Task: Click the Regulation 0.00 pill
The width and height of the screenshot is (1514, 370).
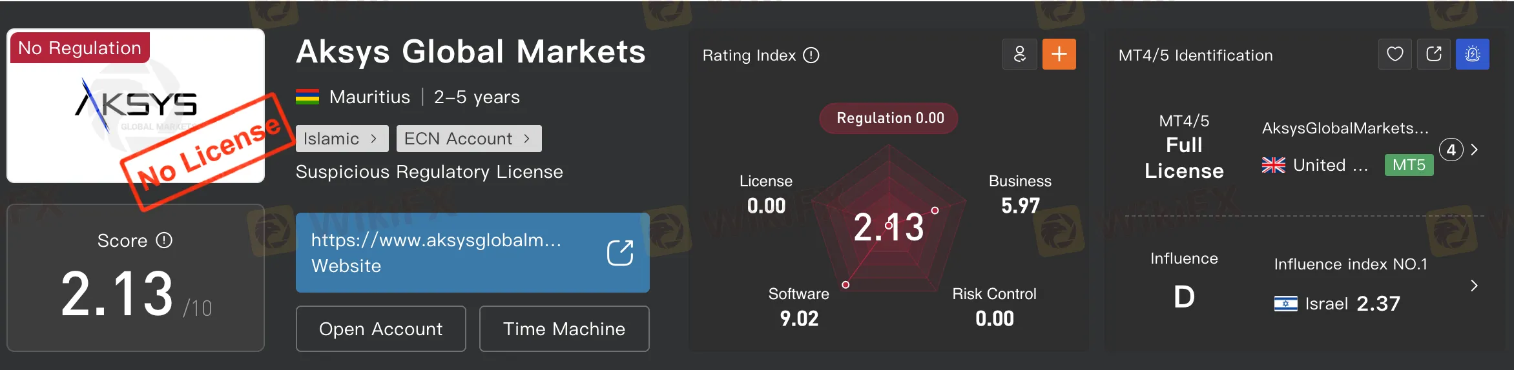Action: point(889,118)
